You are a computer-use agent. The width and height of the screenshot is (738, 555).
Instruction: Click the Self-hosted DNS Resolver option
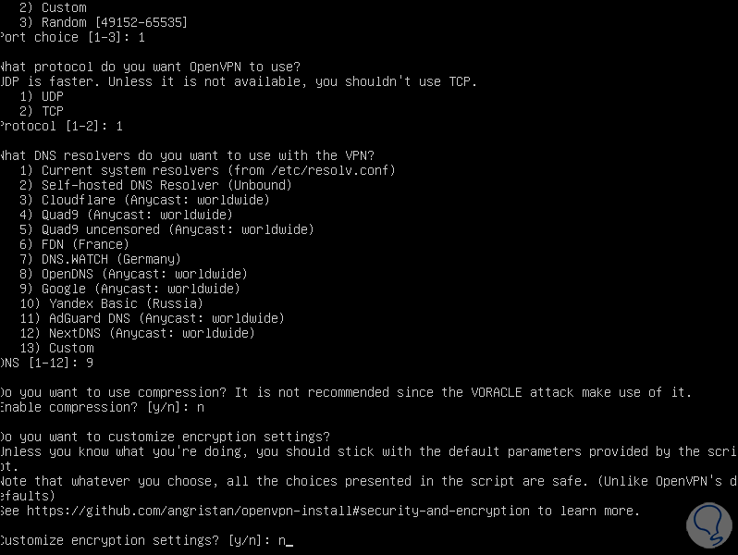[x=155, y=185]
